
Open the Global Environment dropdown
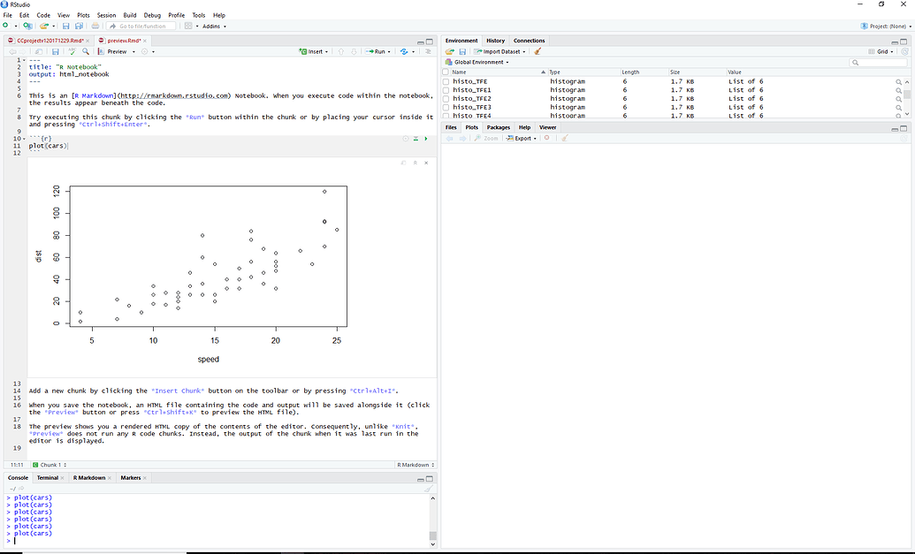(x=477, y=62)
